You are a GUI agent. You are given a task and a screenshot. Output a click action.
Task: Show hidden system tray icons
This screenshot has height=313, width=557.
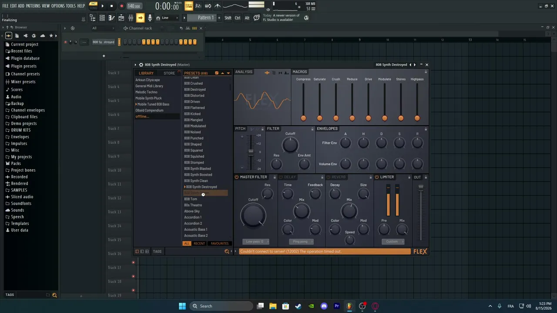[x=490, y=306]
